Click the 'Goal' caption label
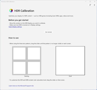The height and width of the screenshot is (90, 97). coord(70,76)
